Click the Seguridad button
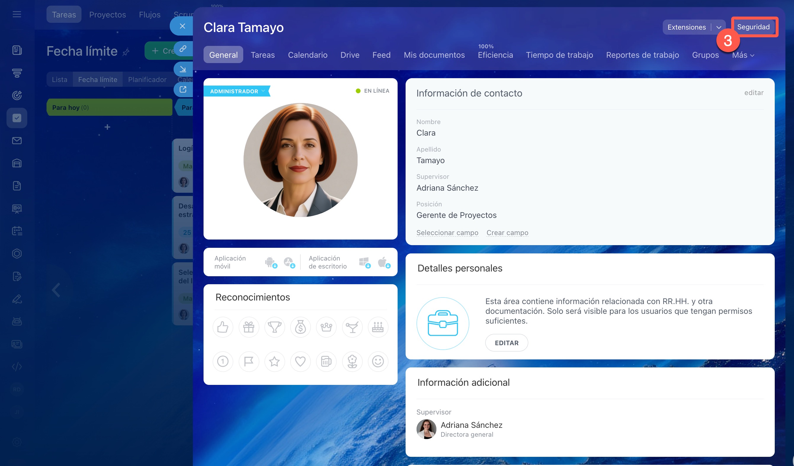This screenshot has height=466, width=794. coord(753,27)
